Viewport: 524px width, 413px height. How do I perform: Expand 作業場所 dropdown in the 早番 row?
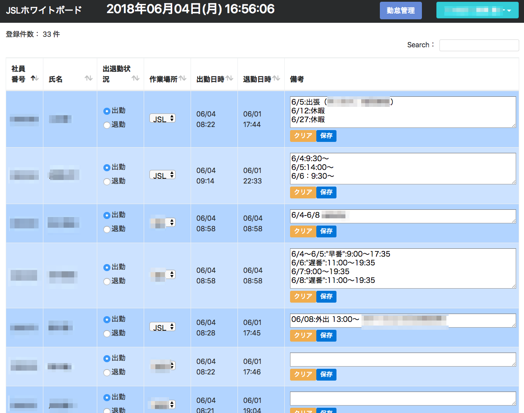(163, 274)
